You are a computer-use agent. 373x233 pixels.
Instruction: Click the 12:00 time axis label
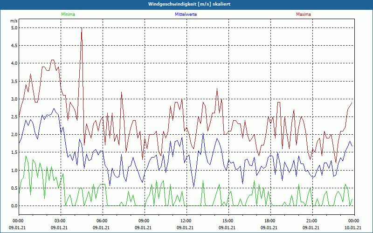[186, 221]
